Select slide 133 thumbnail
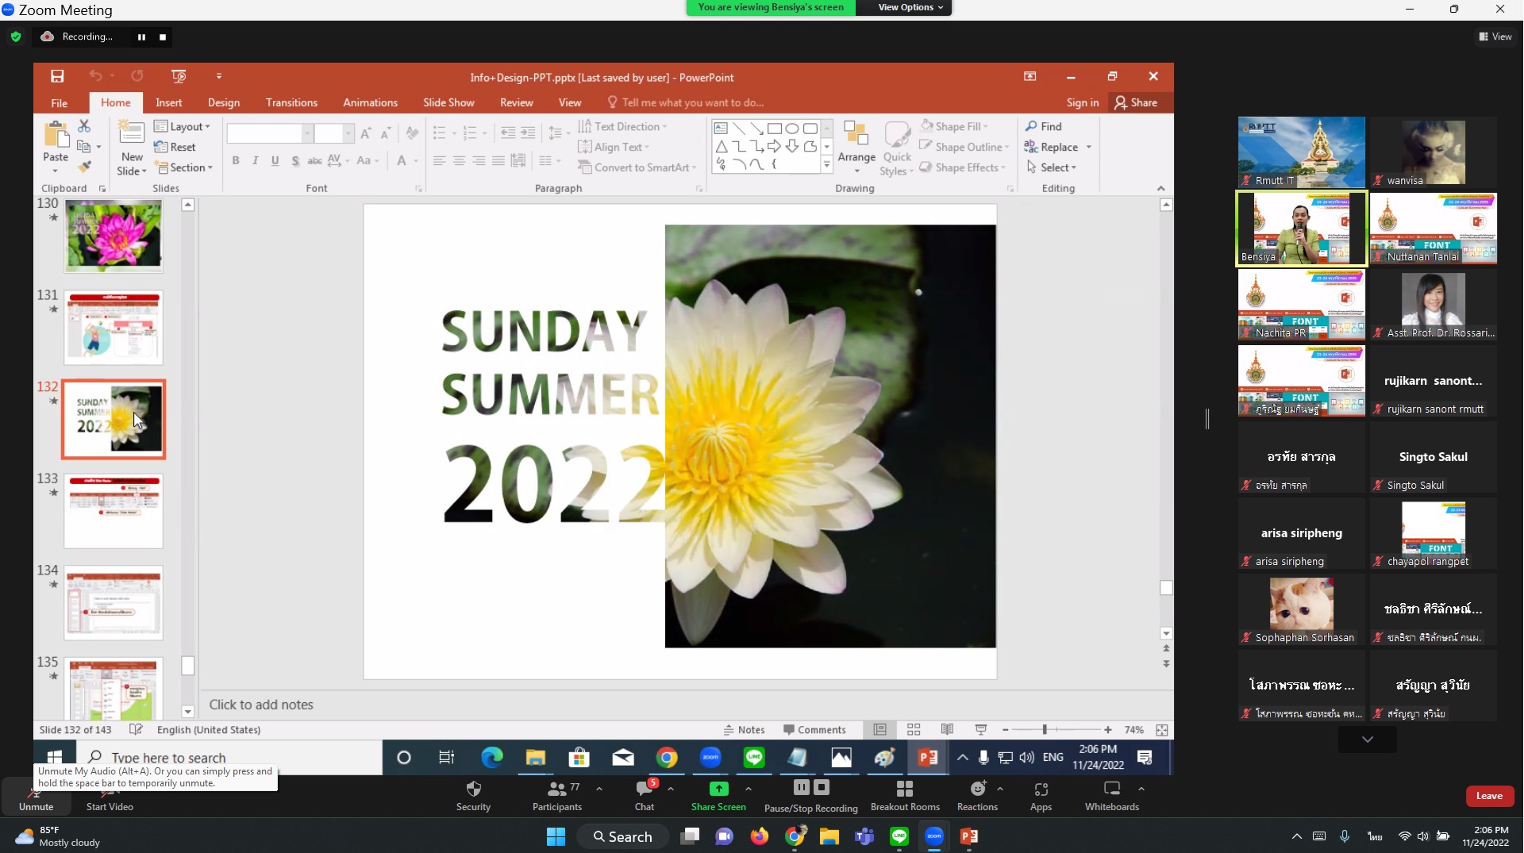 [114, 511]
